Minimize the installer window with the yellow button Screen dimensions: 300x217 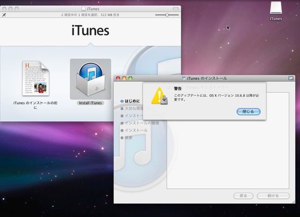tap(124, 78)
